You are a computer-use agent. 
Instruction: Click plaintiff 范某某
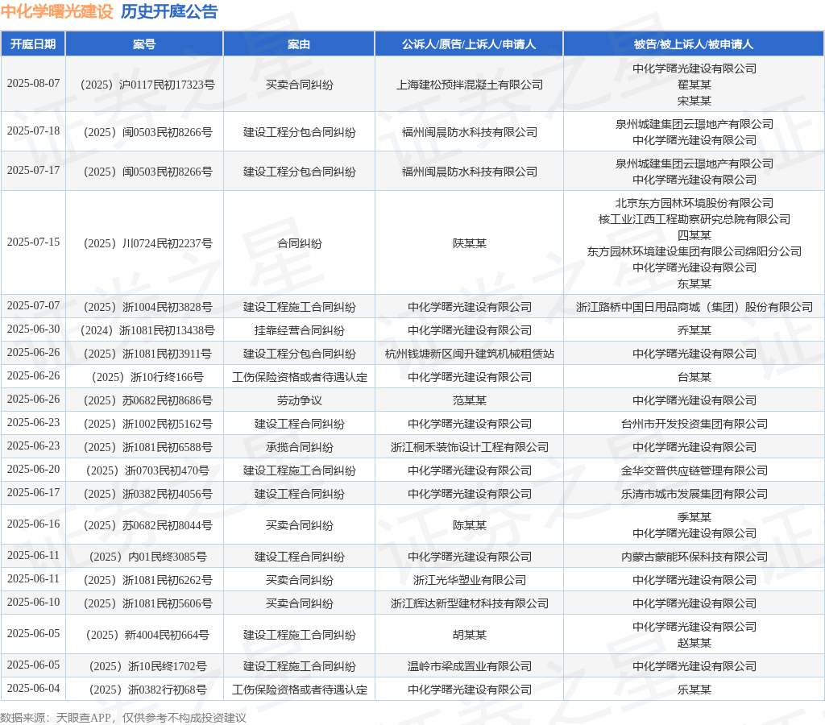pyautogui.click(x=470, y=400)
